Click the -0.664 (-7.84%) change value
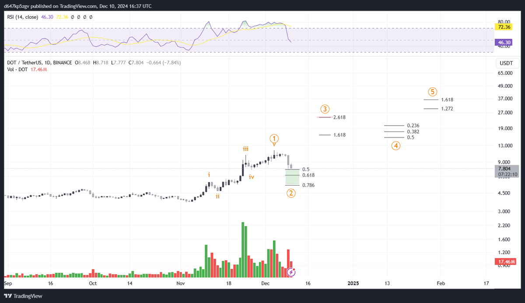Screen dimensions: 525x303 [x=163, y=63]
